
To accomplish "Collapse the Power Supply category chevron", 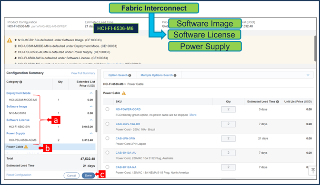I will [x=91, y=133].
